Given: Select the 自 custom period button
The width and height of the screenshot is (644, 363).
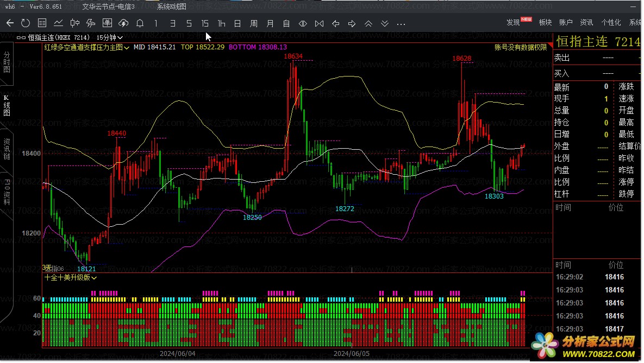Looking at the screenshot, I should (x=286, y=23).
